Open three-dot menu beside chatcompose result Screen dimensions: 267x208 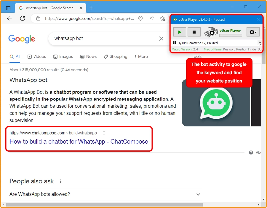coord(104,133)
